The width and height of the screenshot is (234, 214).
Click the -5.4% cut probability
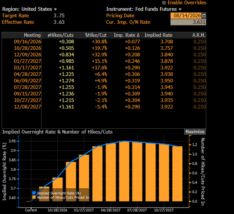101,107
